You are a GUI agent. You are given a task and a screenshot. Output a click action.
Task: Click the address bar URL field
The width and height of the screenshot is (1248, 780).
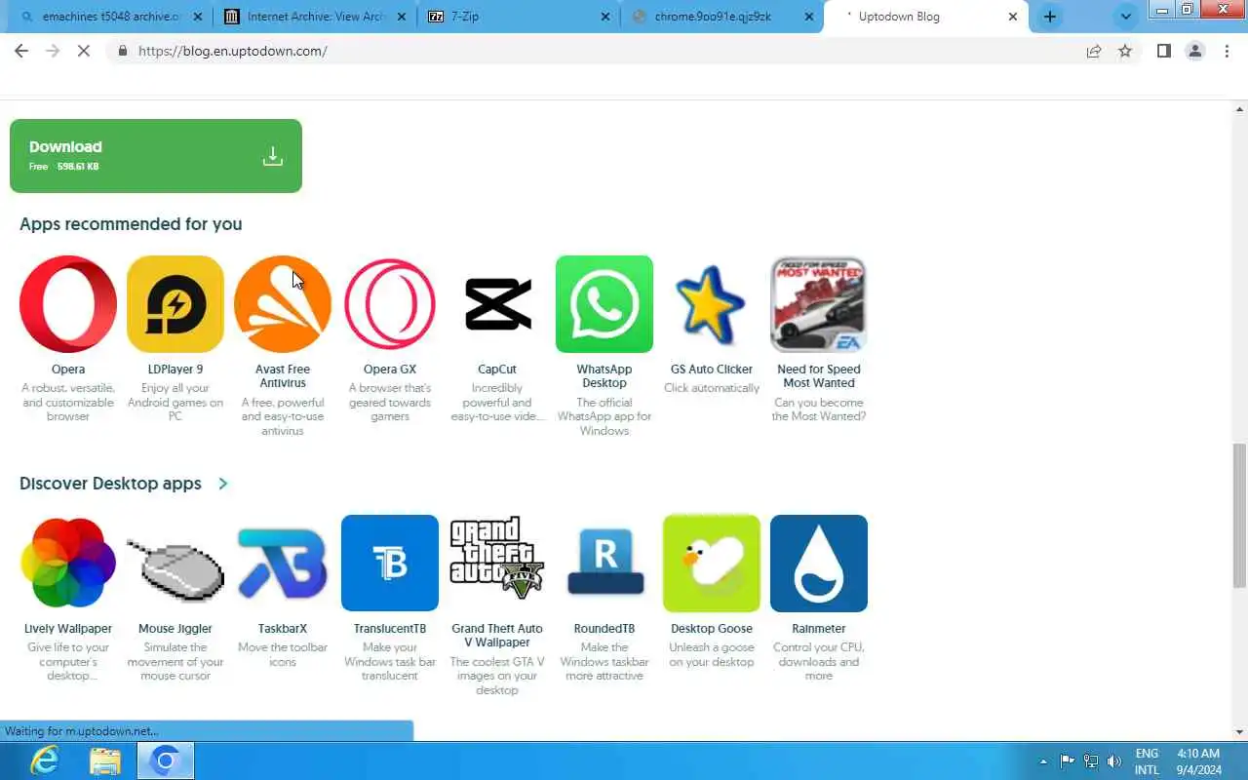coord(595,51)
